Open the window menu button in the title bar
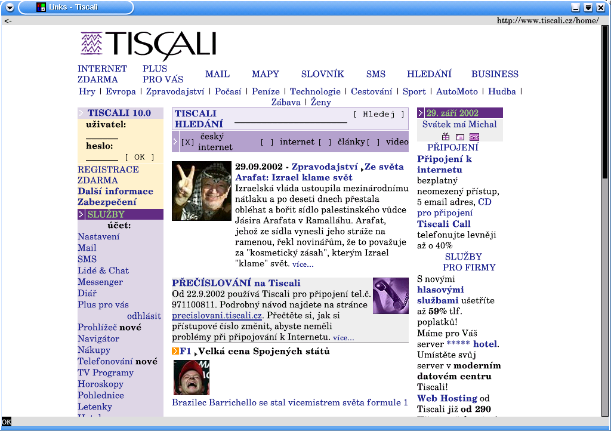The height and width of the screenshot is (431, 611). coord(10,7)
